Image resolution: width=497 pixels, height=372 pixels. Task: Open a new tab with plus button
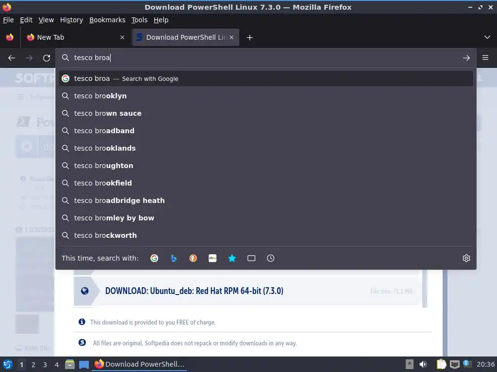coord(250,38)
